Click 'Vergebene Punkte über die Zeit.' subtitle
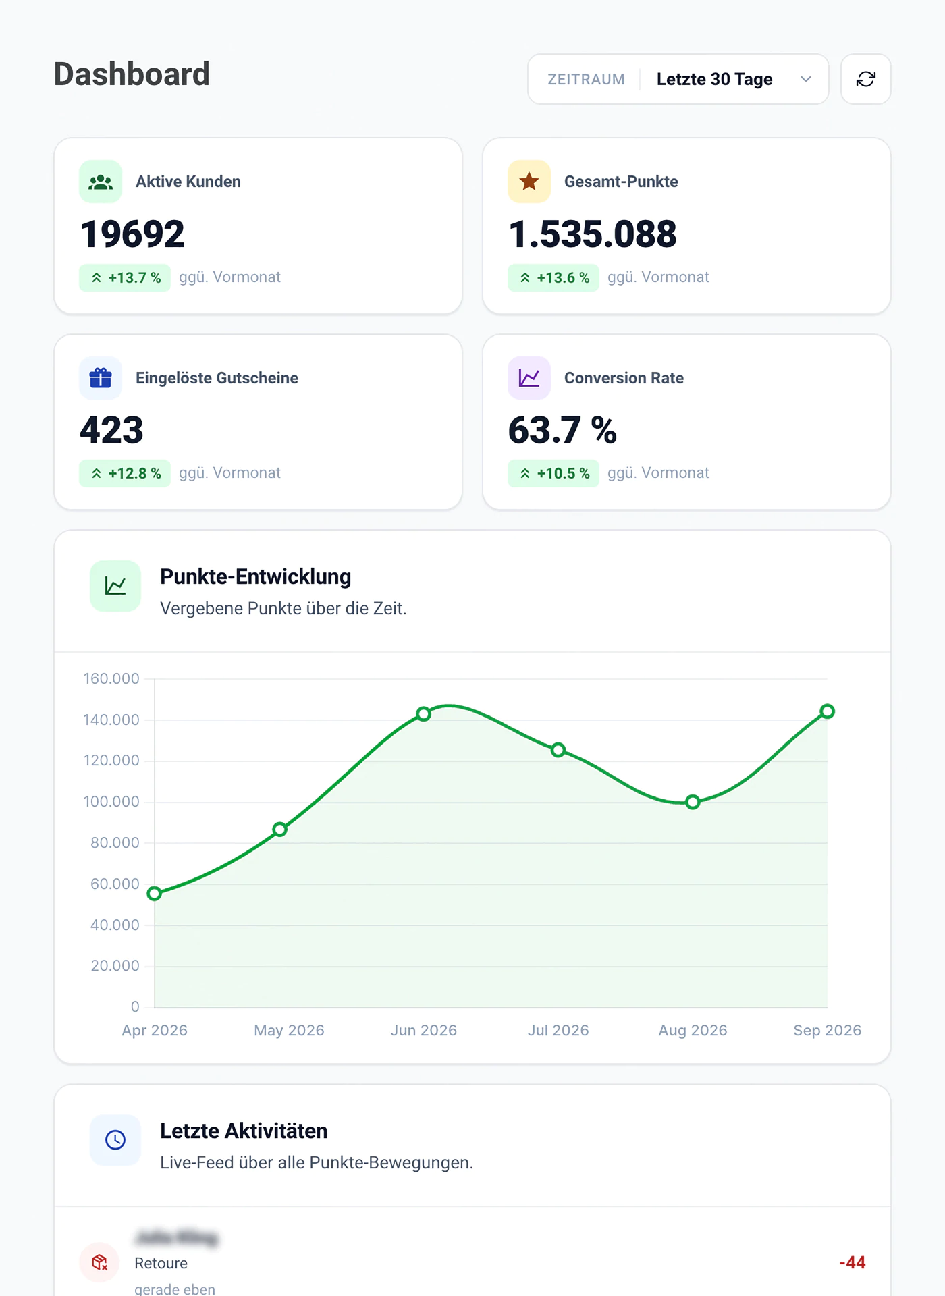This screenshot has height=1296, width=945. tap(283, 608)
